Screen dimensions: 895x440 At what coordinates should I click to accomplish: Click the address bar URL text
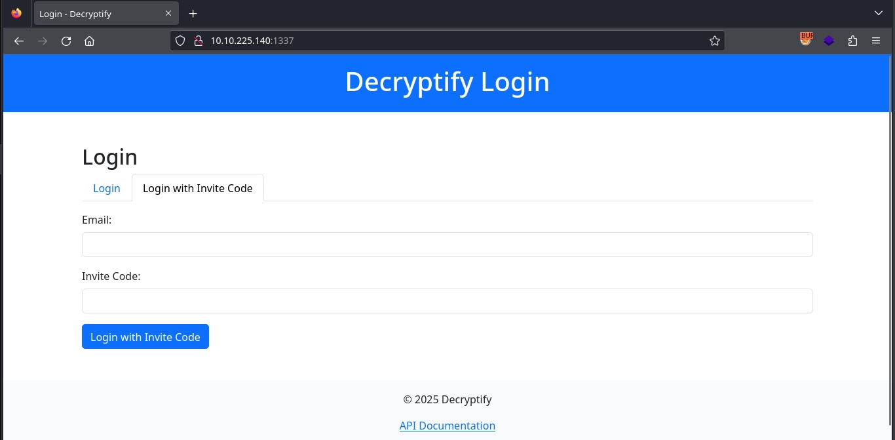[x=252, y=41]
